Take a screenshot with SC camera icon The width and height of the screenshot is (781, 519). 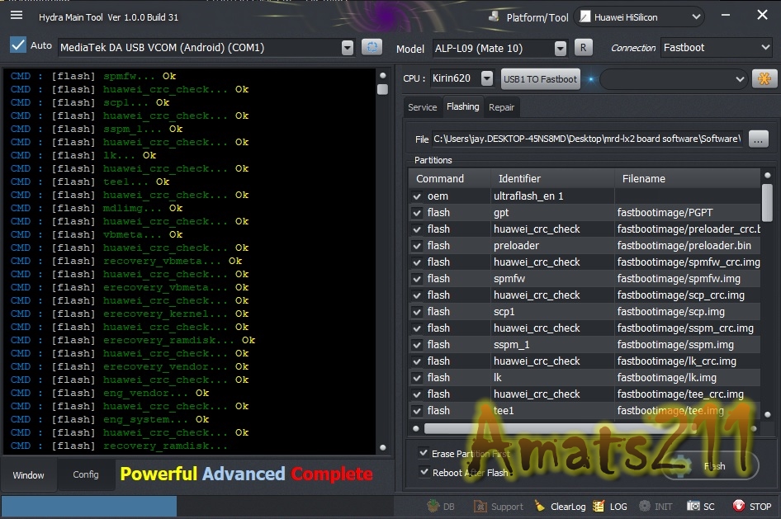(x=693, y=506)
